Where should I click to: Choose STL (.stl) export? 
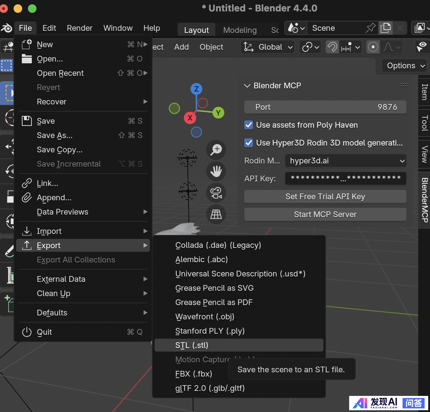tap(239, 345)
